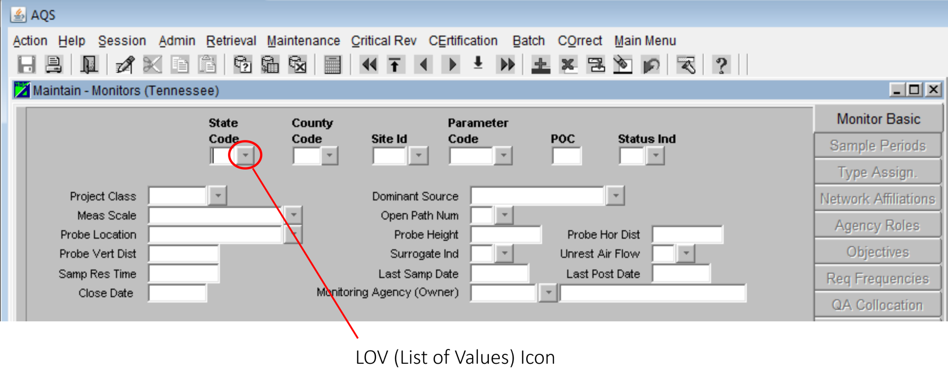Open the Maintenance menu
This screenshot has height=382, width=948.
click(303, 41)
